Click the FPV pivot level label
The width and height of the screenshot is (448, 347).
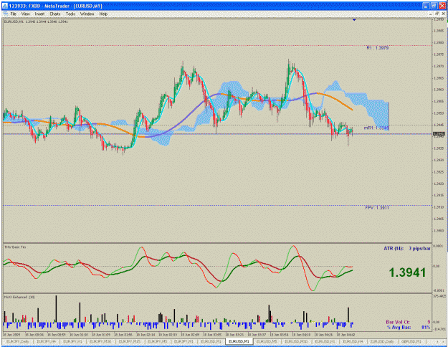point(377,207)
